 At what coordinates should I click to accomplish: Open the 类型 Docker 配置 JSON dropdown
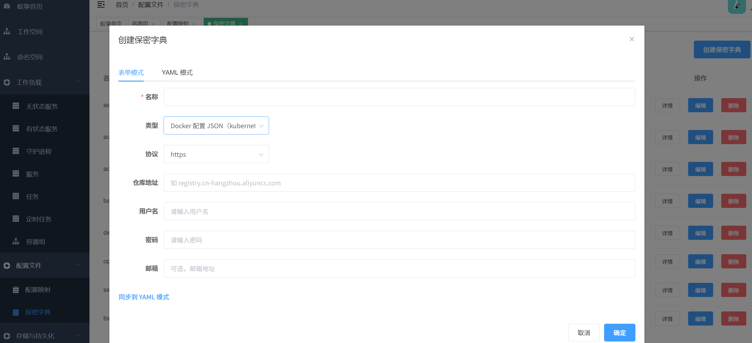[216, 126]
